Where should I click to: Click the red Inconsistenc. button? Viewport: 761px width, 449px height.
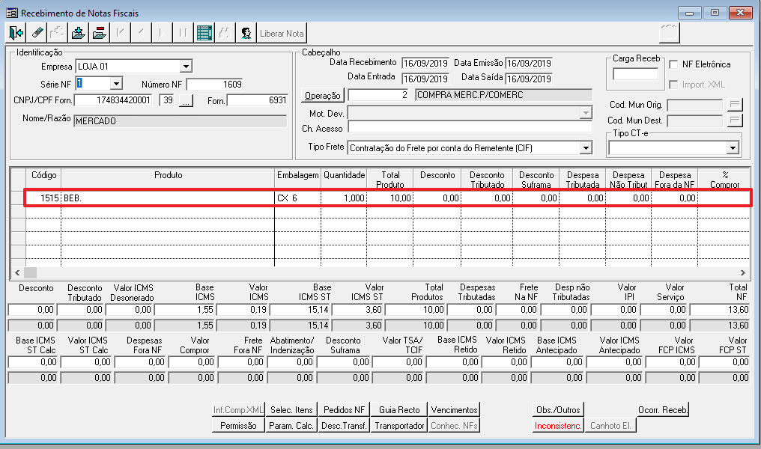point(557,426)
